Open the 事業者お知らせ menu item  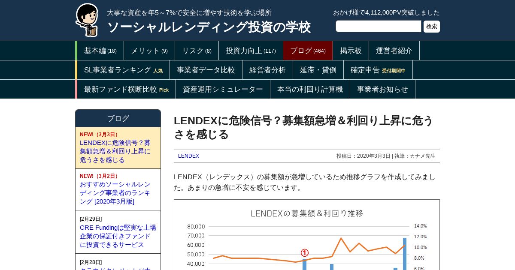[383, 89]
